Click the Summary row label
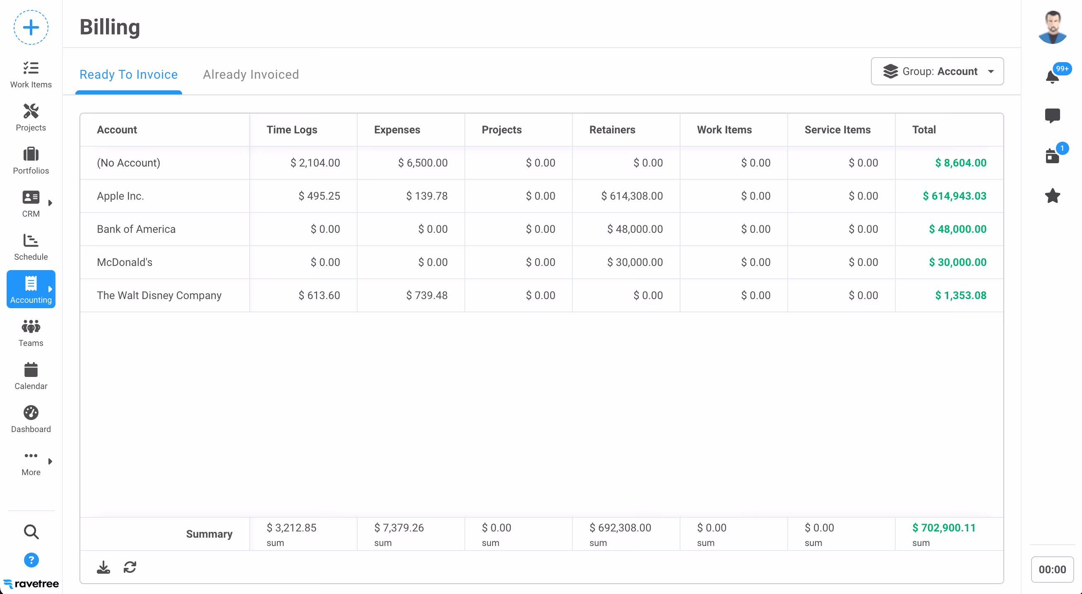1082x594 pixels. (x=209, y=534)
